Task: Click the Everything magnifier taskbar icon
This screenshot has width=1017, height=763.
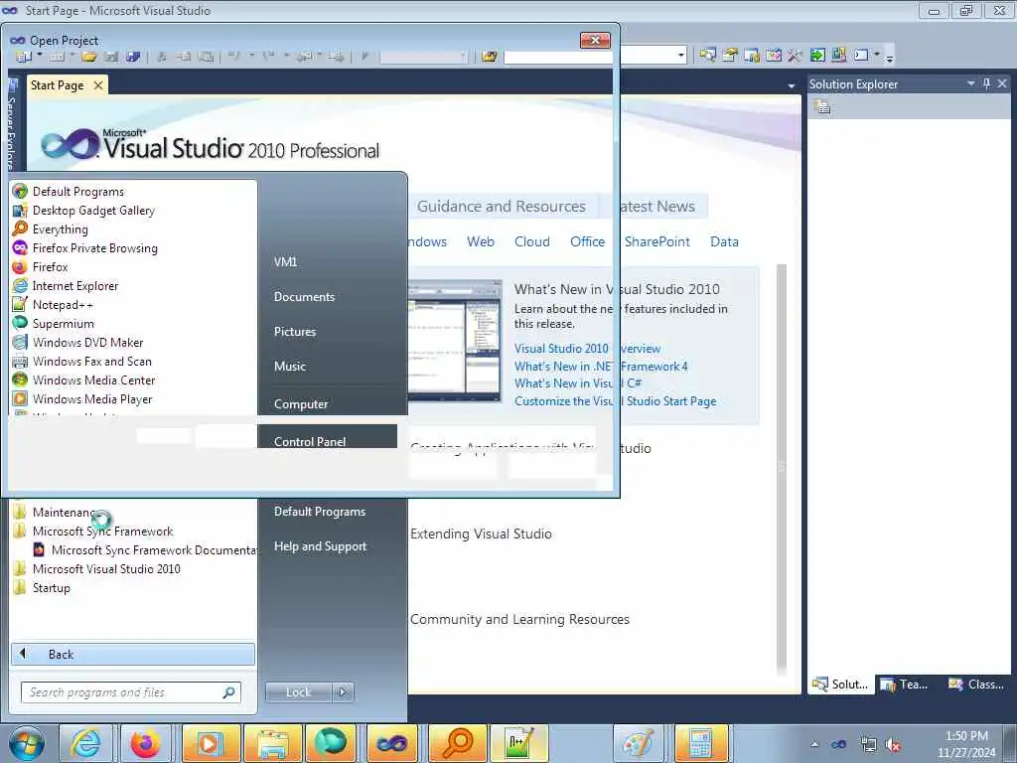Action: click(x=456, y=743)
